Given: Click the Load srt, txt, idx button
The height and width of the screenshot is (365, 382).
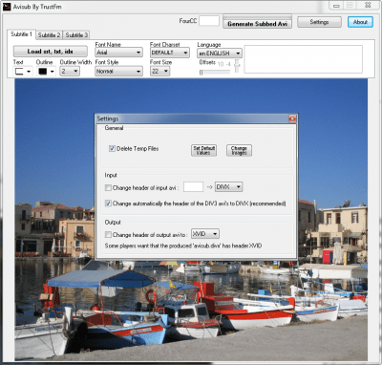Looking at the screenshot, I should coord(51,52).
